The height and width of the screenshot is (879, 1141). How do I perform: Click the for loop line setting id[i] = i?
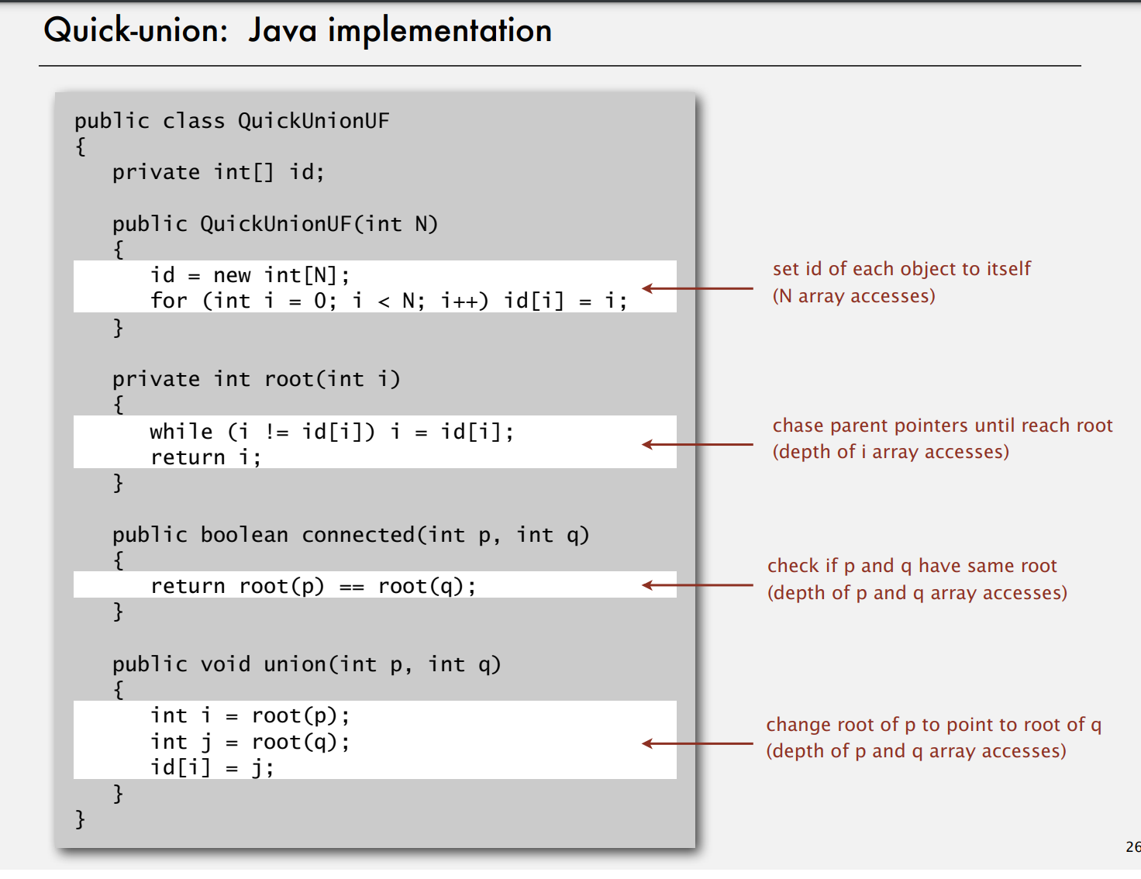tap(389, 301)
